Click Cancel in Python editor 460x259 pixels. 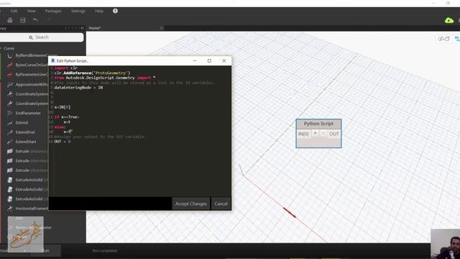coord(221,204)
